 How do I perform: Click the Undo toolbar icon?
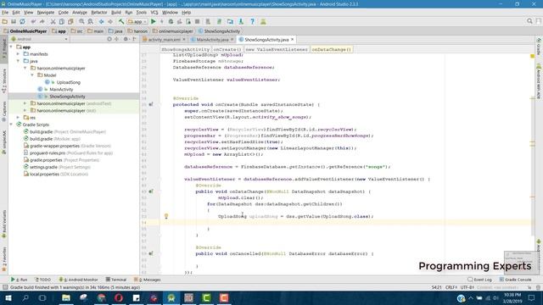[33, 21]
